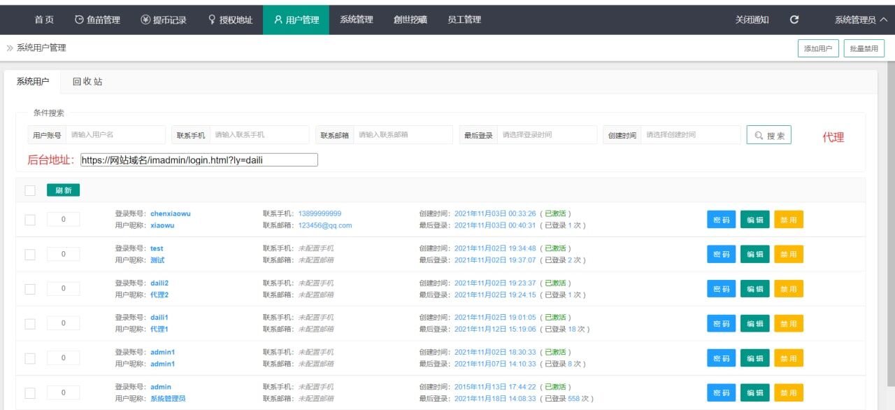The height and width of the screenshot is (410, 895).
Task: Check the checkbox for admin1 row
Action: point(30,358)
